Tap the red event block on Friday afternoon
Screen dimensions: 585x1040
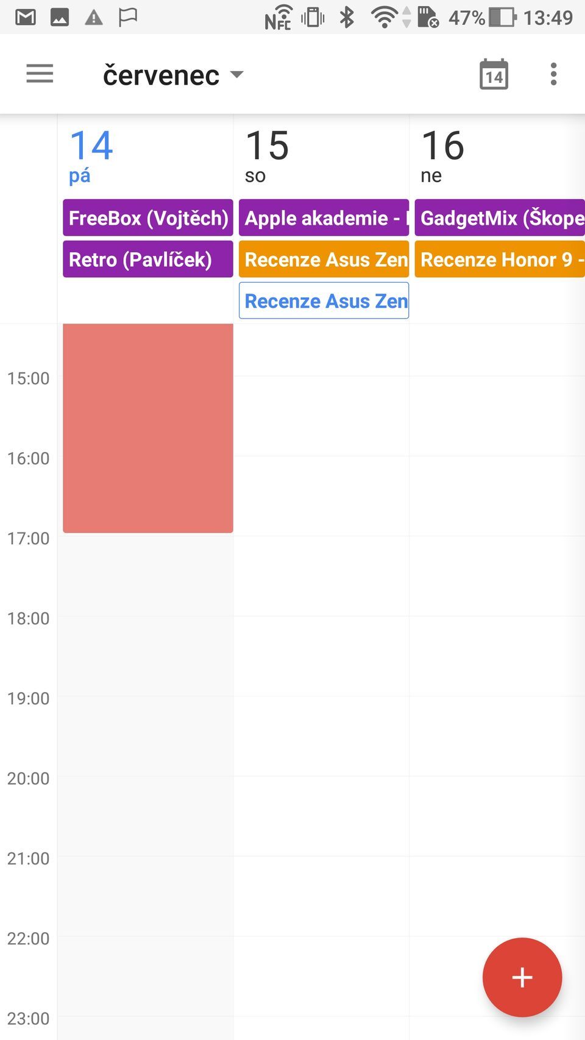pos(147,426)
